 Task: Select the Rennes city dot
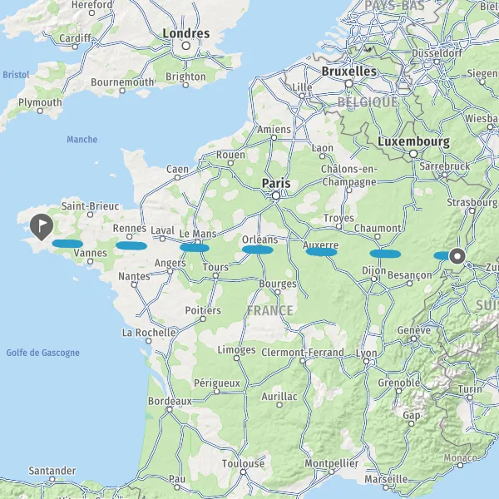tap(129, 236)
